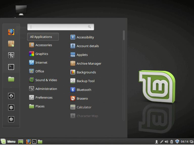Launch Firefox from the bottom panel
The image size is (194, 147).
28,142
